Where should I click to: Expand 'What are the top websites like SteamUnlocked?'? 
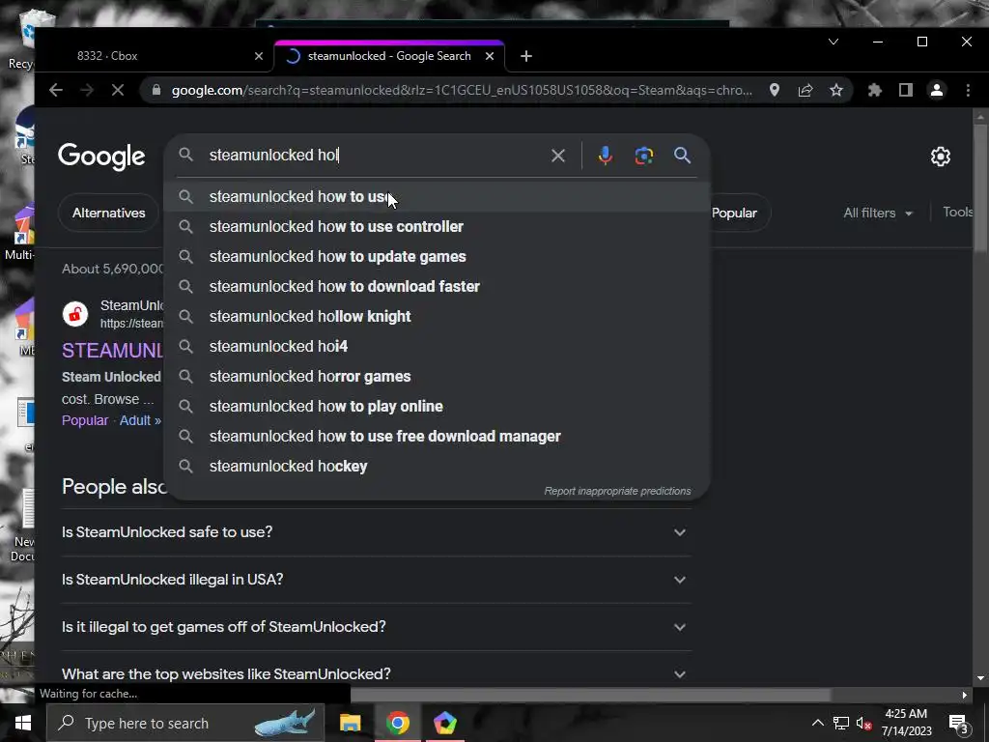376,671
